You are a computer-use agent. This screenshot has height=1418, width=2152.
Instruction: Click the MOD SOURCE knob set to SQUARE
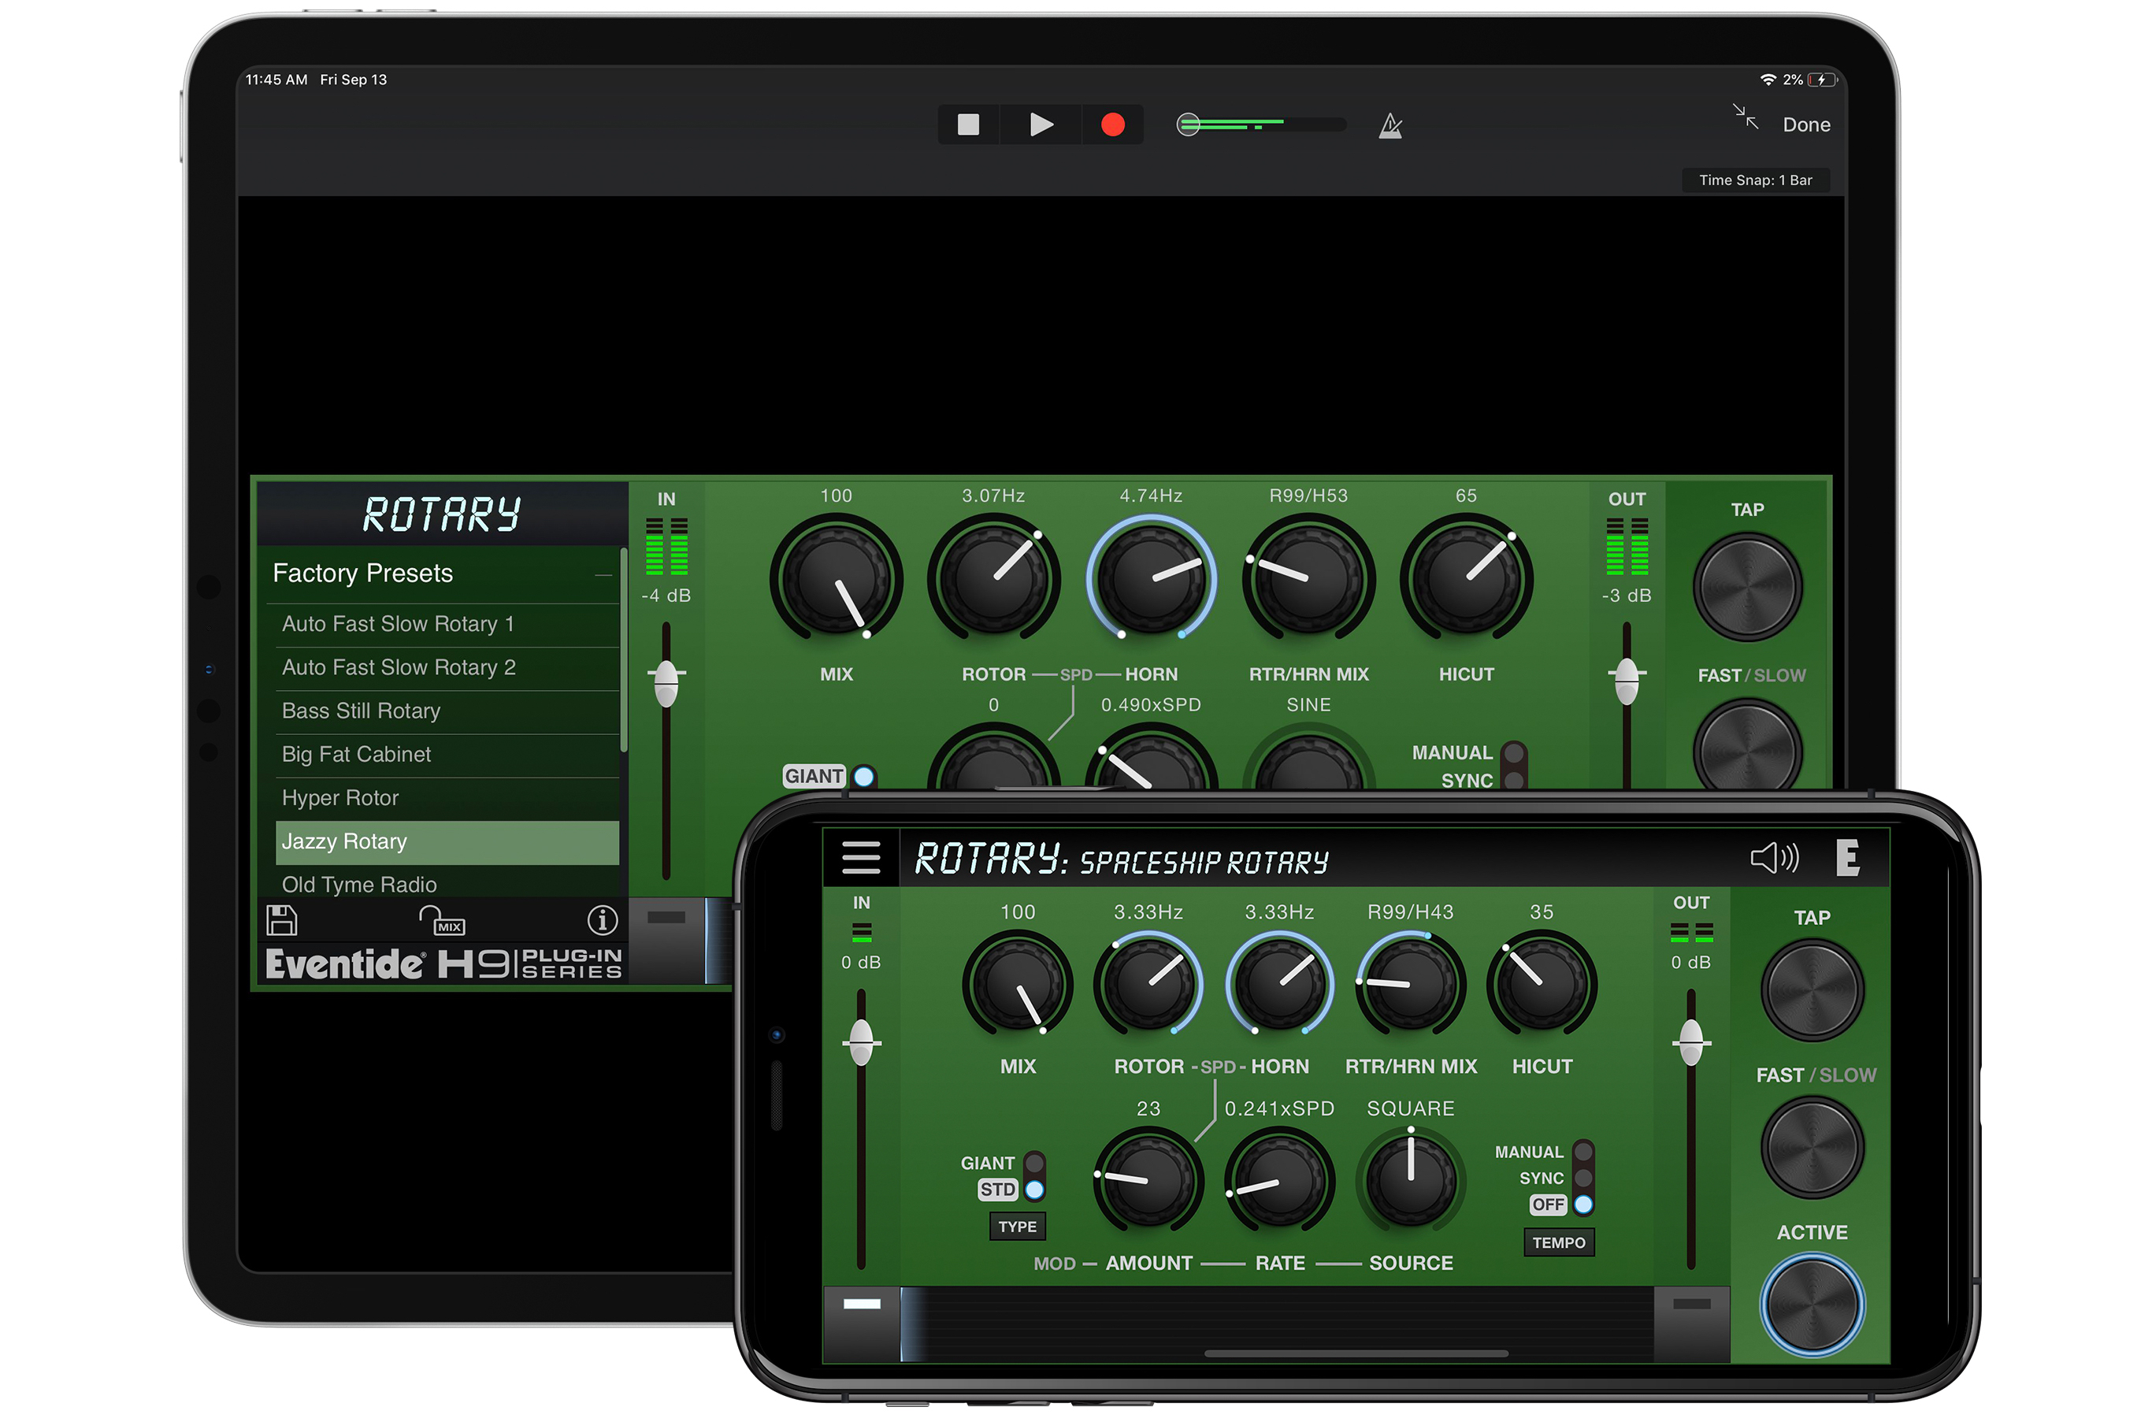(1411, 1181)
